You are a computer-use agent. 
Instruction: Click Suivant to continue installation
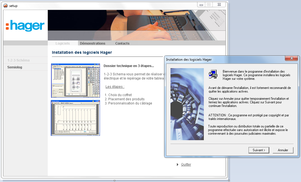tap(259, 150)
